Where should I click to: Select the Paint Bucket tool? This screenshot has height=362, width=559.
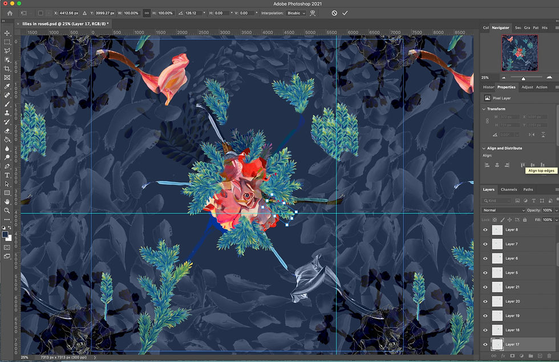[x=7, y=140]
